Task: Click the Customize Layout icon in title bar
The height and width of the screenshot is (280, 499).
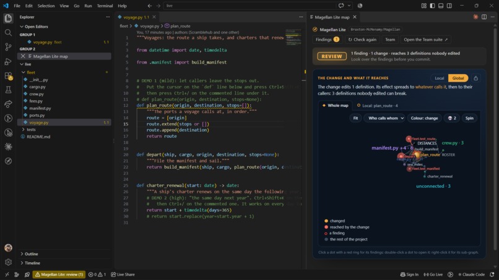Action: (x=424, y=6)
